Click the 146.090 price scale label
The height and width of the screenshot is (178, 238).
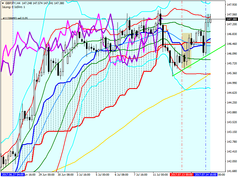tap(232, 54)
